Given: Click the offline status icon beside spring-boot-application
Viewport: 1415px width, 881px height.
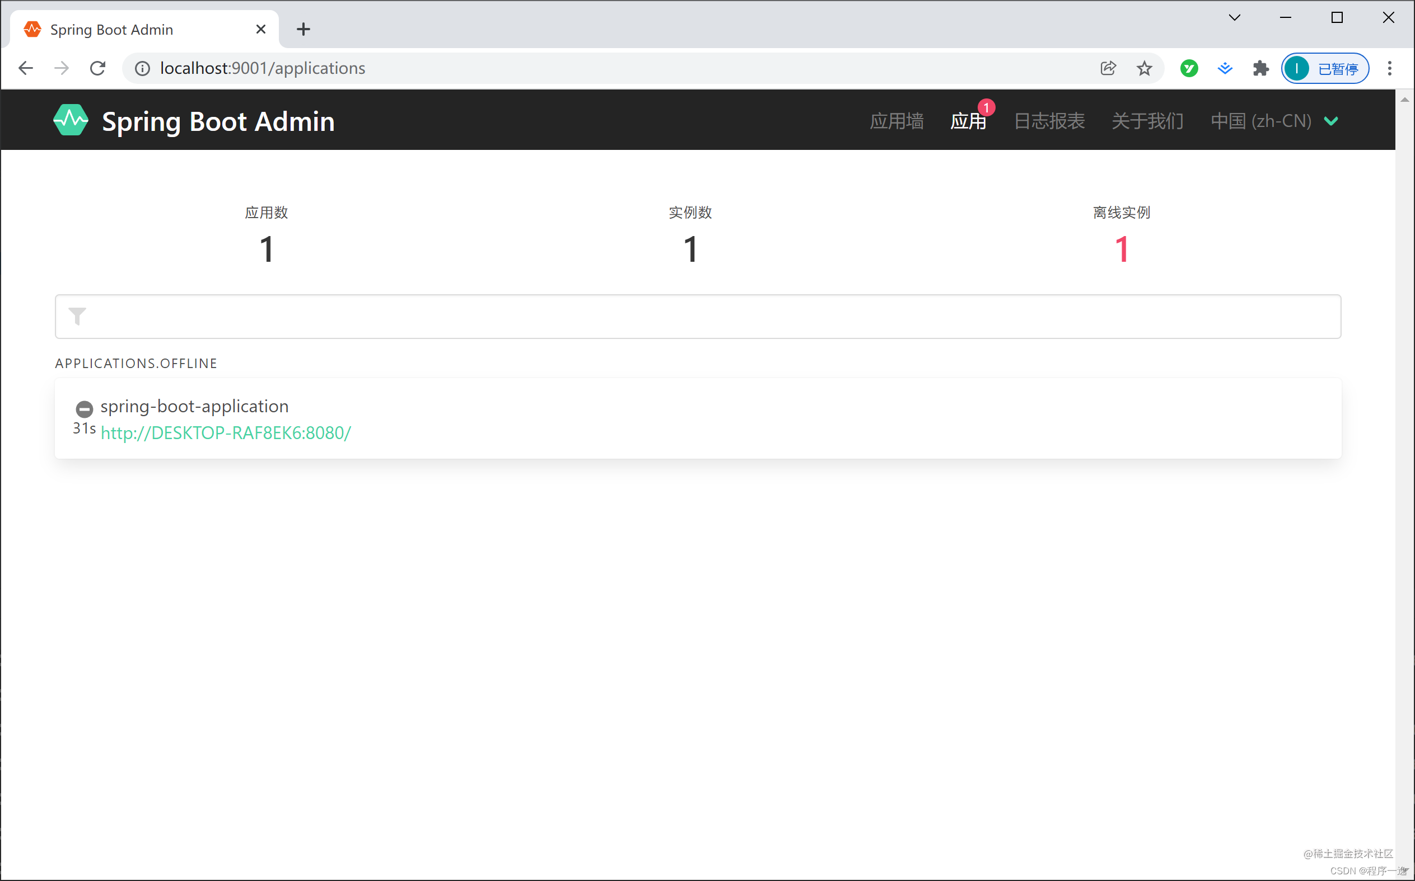Looking at the screenshot, I should [x=84, y=408].
